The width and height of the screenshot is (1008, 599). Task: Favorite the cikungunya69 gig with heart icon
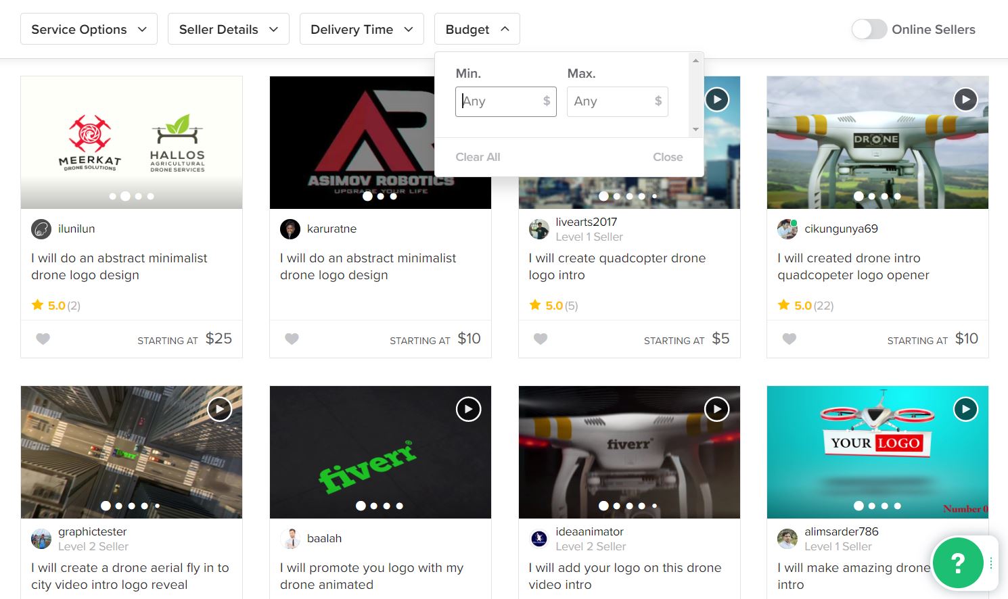click(789, 339)
